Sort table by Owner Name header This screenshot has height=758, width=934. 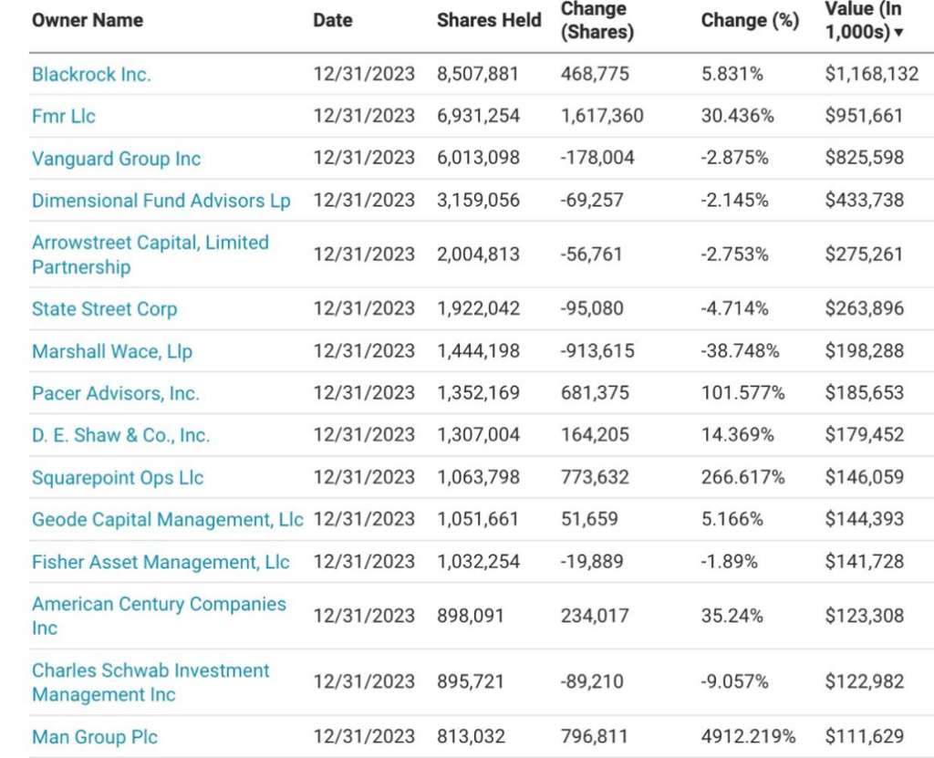pyautogui.click(x=88, y=20)
